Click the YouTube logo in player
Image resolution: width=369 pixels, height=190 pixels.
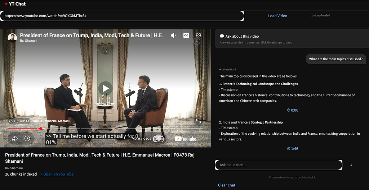pos(186,139)
